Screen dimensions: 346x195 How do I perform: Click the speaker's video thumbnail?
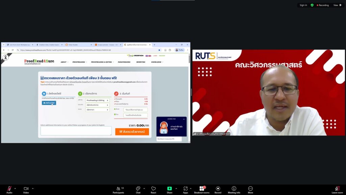(269, 92)
